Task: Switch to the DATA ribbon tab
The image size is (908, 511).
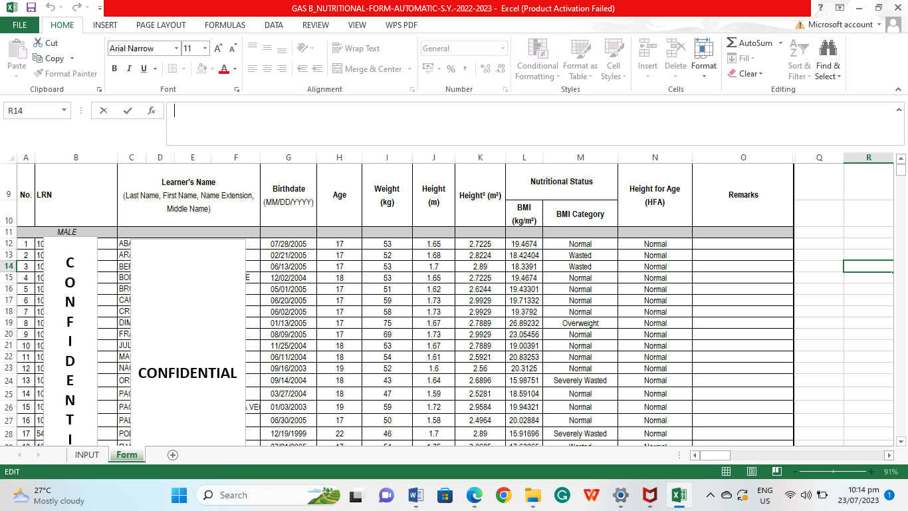Action: pos(273,25)
